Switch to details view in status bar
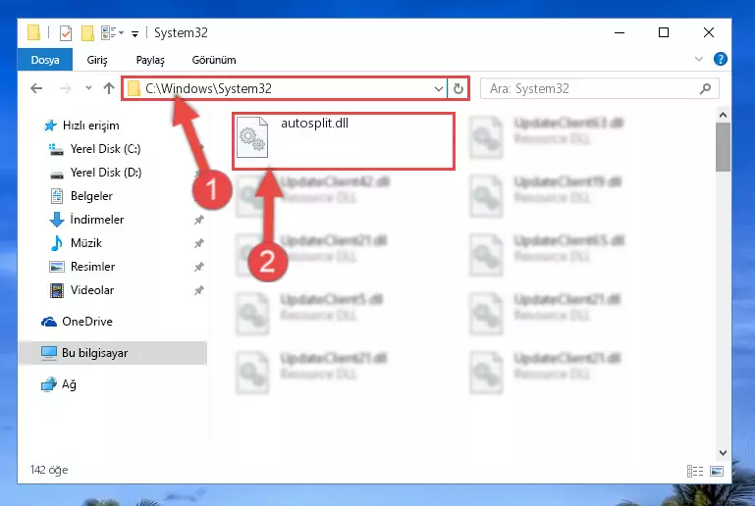Image resolution: width=755 pixels, height=506 pixels. click(695, 471)
